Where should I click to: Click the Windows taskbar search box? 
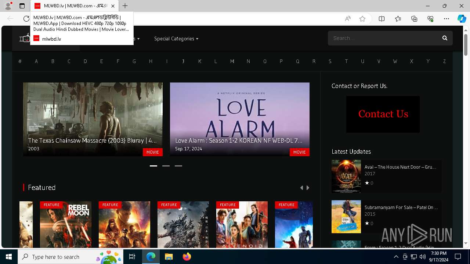pos(70,257)
